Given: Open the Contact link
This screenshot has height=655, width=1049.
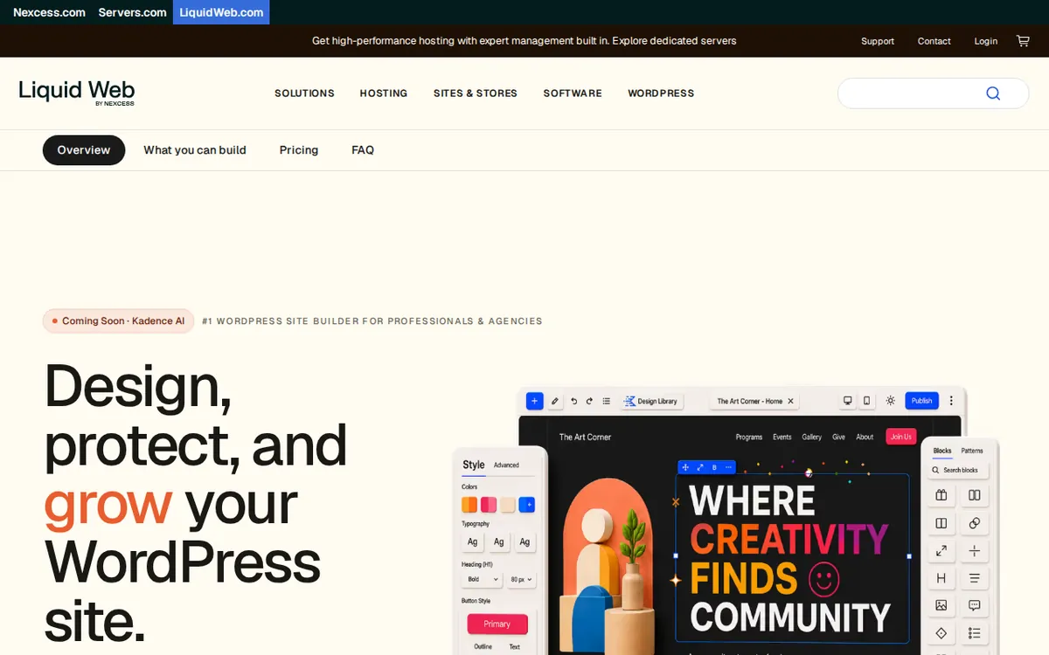Looking at the screenshot, I should click(934, 41).
